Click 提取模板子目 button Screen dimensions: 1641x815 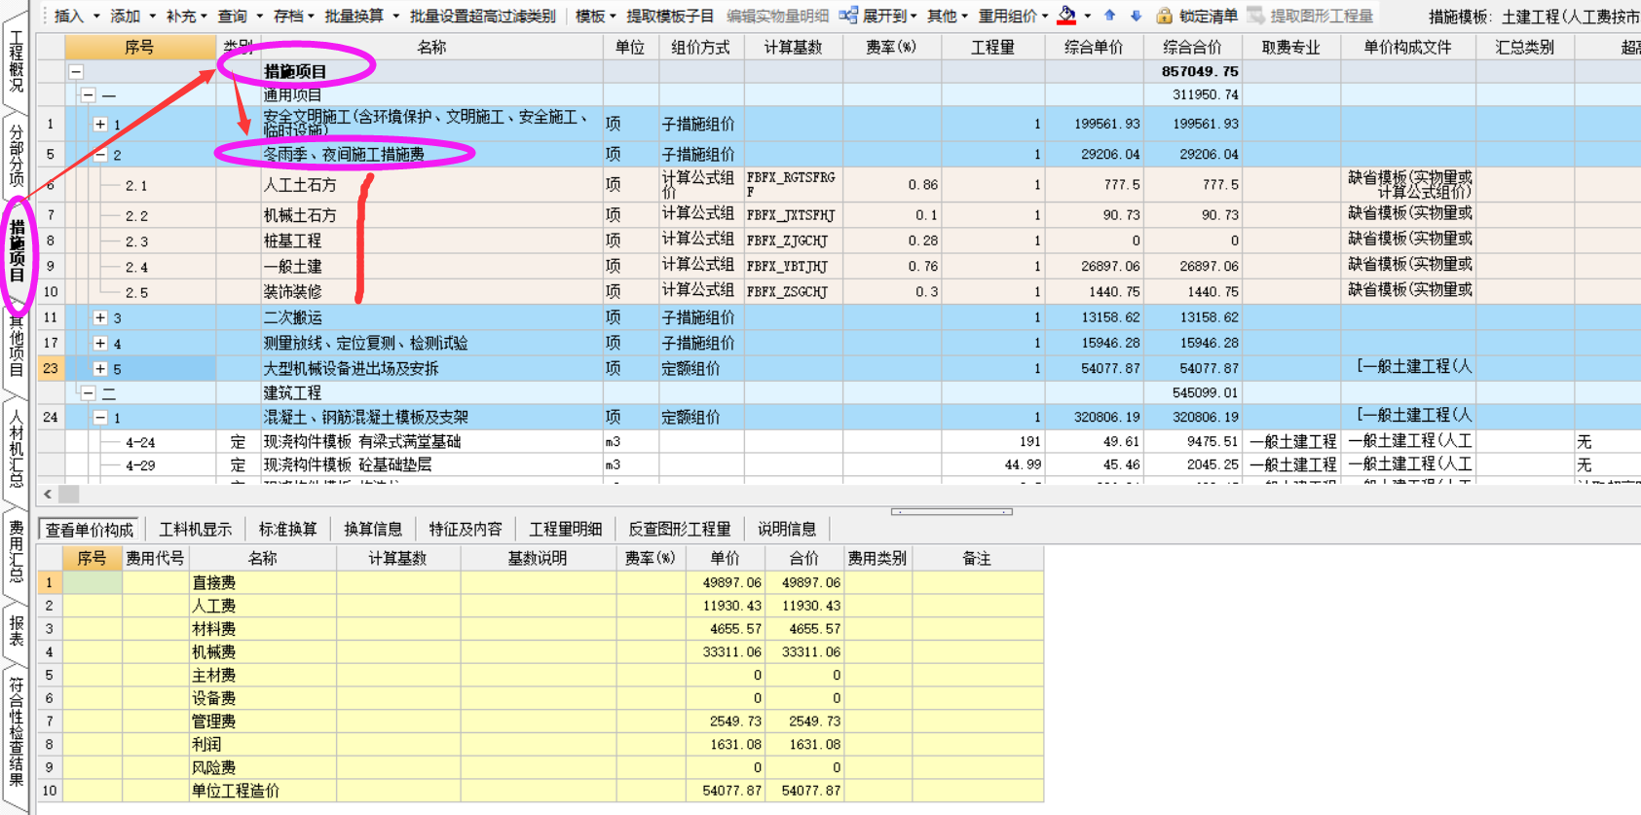[670, 17]
